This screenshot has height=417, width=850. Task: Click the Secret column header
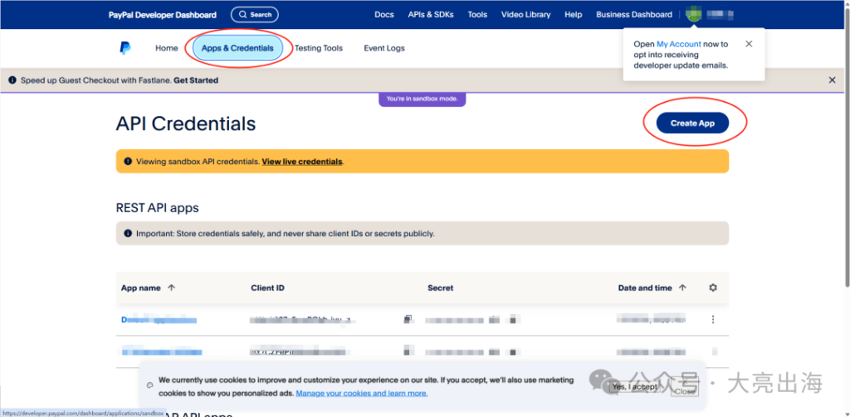[440, 288]
